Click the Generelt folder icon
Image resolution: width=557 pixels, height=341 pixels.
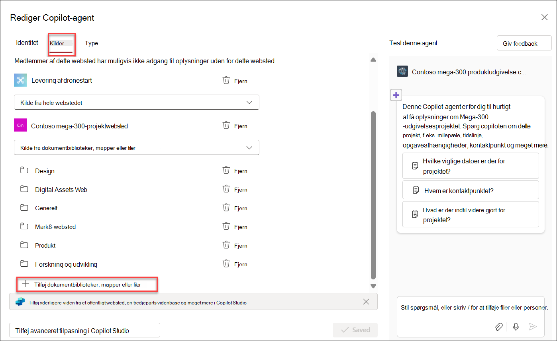pyautogui.click(x=24, y=207)
